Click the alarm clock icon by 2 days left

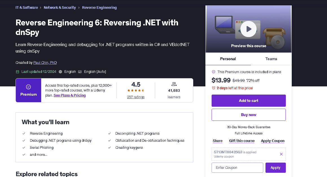[214, 88]
